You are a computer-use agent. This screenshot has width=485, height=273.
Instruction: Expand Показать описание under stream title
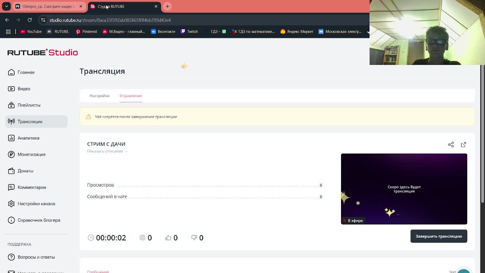(x=108, y=151)
